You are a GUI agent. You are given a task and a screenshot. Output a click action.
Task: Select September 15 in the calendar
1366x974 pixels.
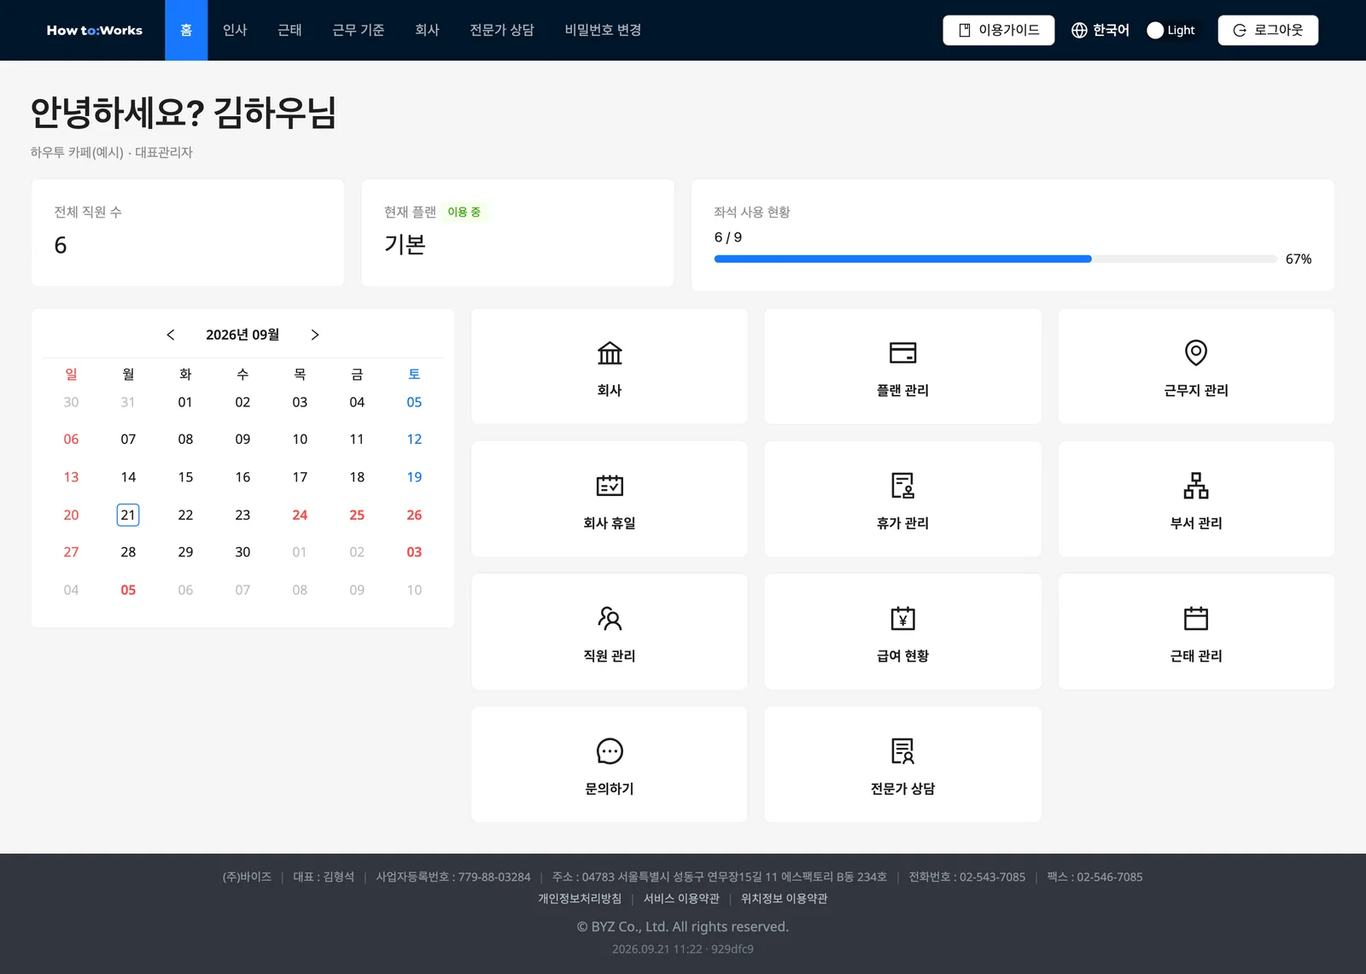[185, 477]
